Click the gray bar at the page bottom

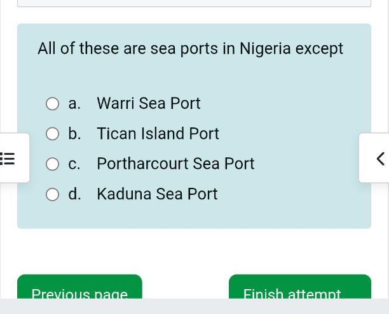point(194,306)
